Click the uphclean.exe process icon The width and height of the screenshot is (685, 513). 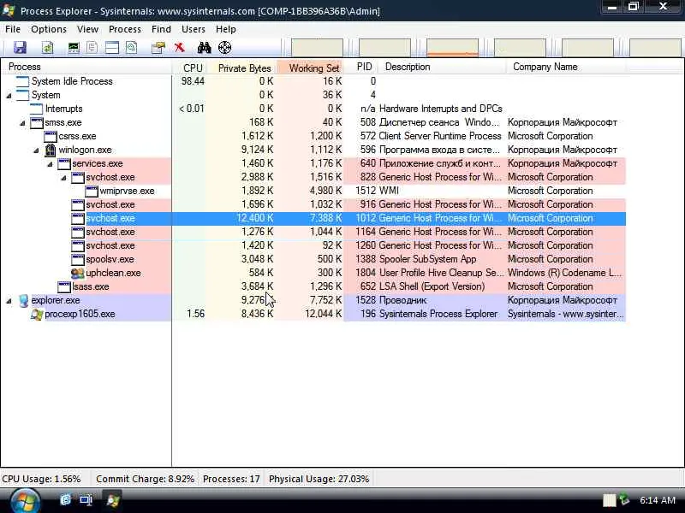[77, 273]
